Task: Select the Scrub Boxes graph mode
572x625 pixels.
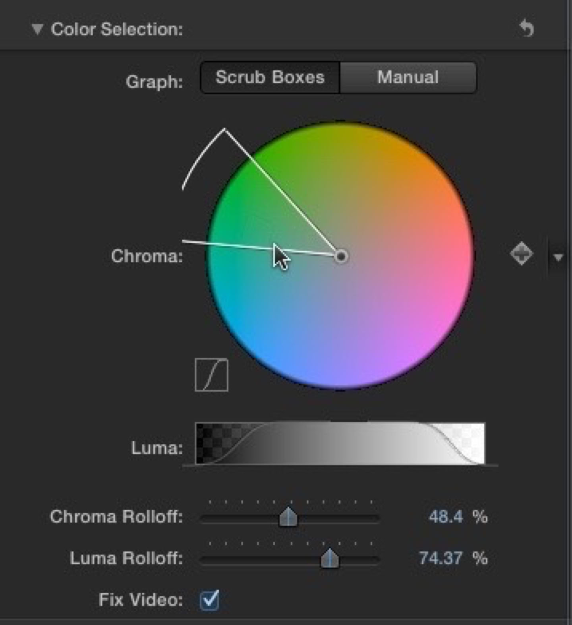Action: [270, 78]
